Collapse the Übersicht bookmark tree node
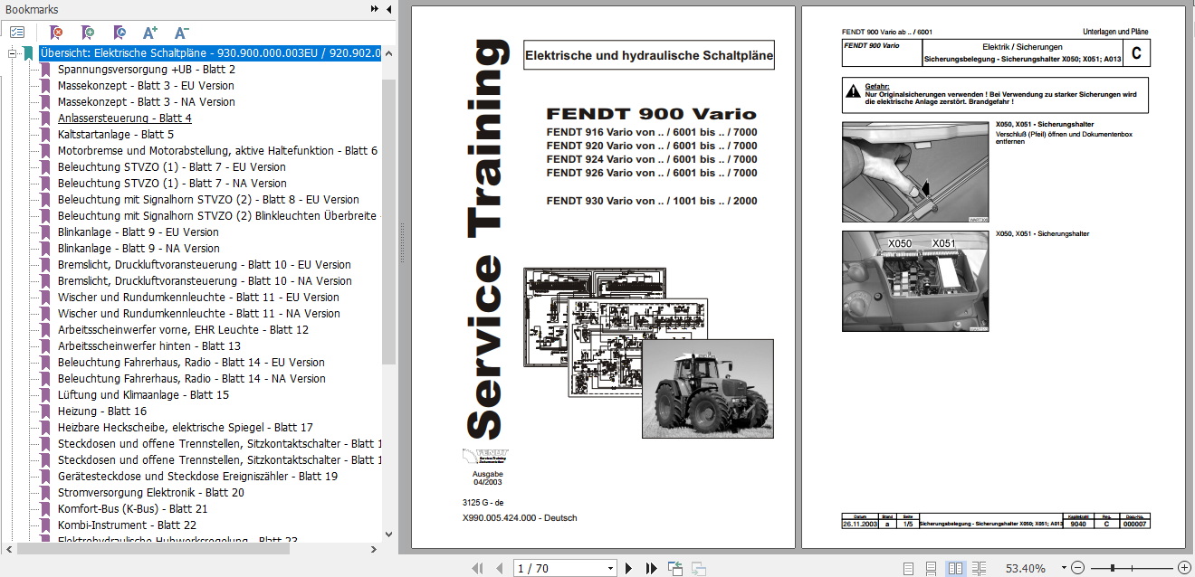Image resolution: width=1195 pixels, height=577 pixels. pyautogui.click(x=12, y=53)
